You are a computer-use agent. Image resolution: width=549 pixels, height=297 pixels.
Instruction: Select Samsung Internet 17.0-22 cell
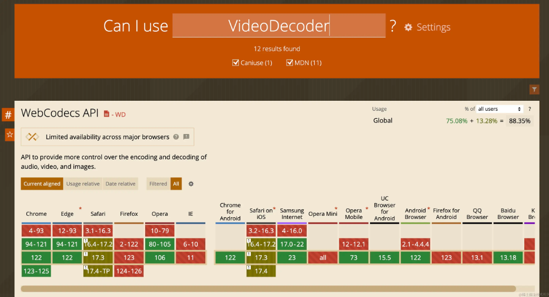[x=292, y=244]
